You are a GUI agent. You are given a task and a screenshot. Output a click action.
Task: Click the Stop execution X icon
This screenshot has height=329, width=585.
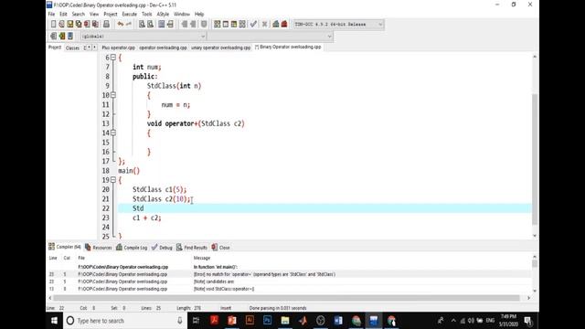(x=264, y=25)
